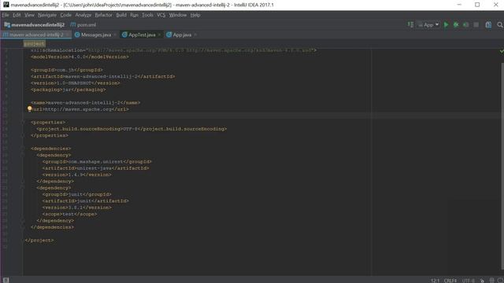The width and height of the screenshot is (504, 283).
Task: Open the Refactor menu
Action: tap(103, 15)
